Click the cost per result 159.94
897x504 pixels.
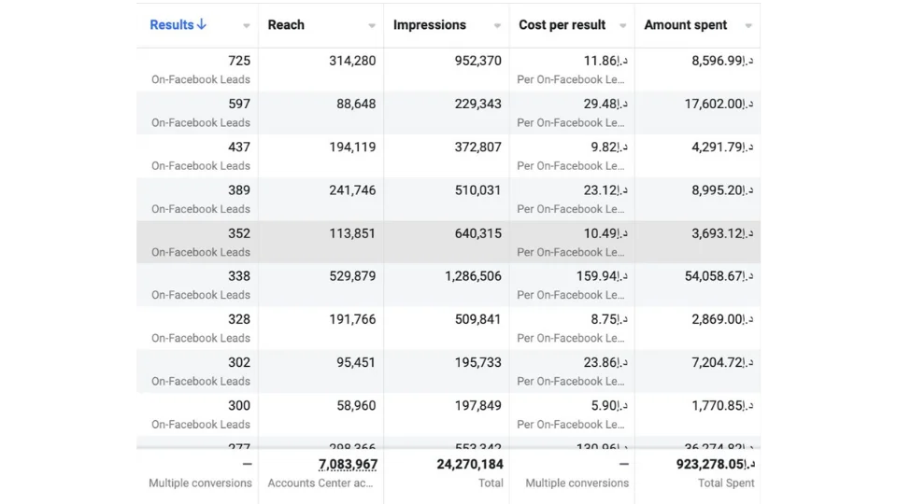point(602,276)
